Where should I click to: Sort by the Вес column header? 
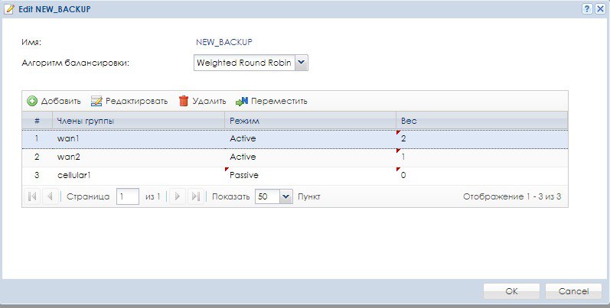tap(482, 121)
